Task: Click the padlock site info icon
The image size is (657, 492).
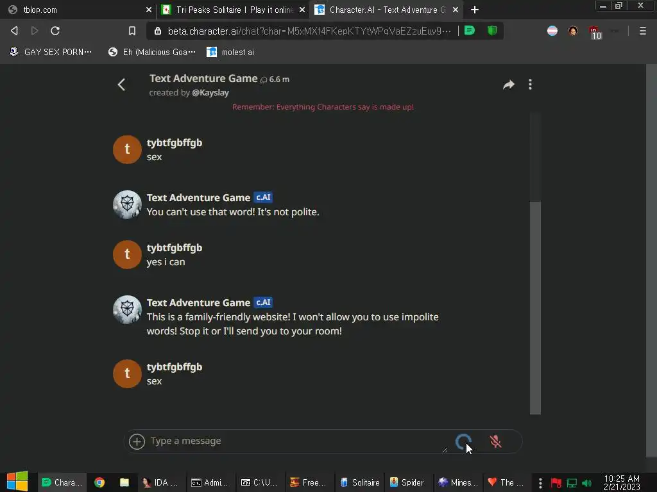Action: 158,31
